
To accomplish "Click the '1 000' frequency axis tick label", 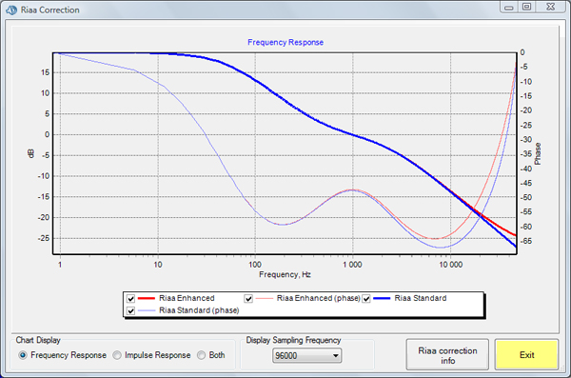I will tap(352, 265).
